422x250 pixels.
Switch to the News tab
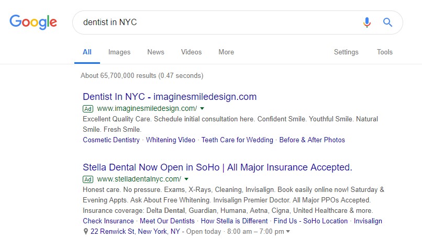pyautogui.click(x=156, y=52)
